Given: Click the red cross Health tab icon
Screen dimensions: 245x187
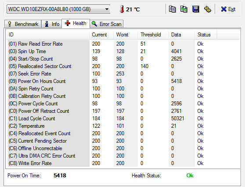Looking at the screenshot, I should click(x=68, y=23).
